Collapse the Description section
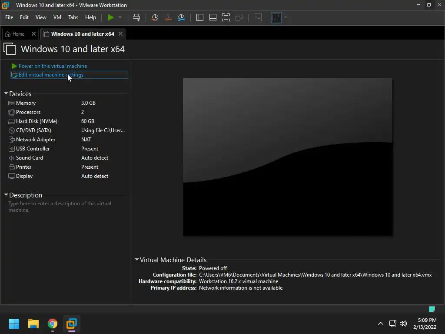The height and width of the screenshot is (334, 445). tap(6, 195)
